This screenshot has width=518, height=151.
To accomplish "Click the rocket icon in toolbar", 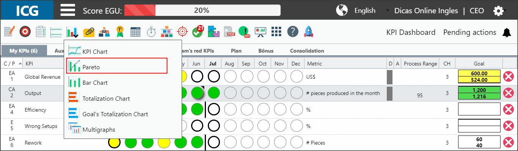I will click(308, 32).
